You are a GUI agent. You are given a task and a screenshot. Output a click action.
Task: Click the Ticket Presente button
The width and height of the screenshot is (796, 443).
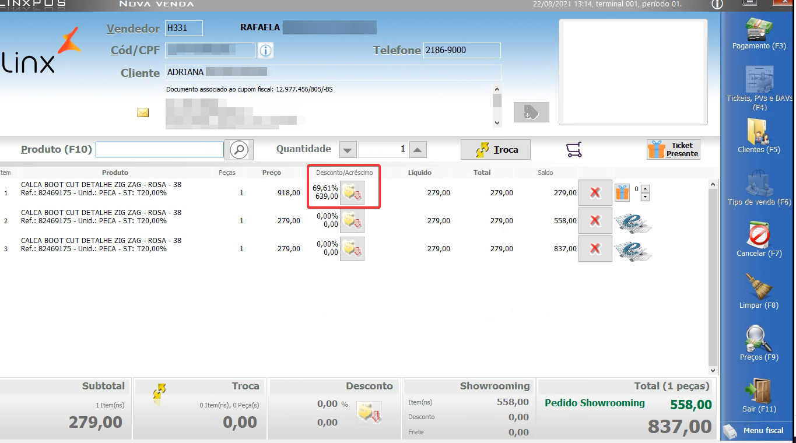(x=673, y=150)
